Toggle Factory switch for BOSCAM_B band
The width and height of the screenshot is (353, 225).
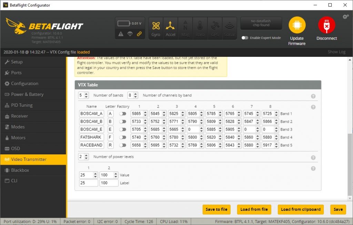pos(123,122)
